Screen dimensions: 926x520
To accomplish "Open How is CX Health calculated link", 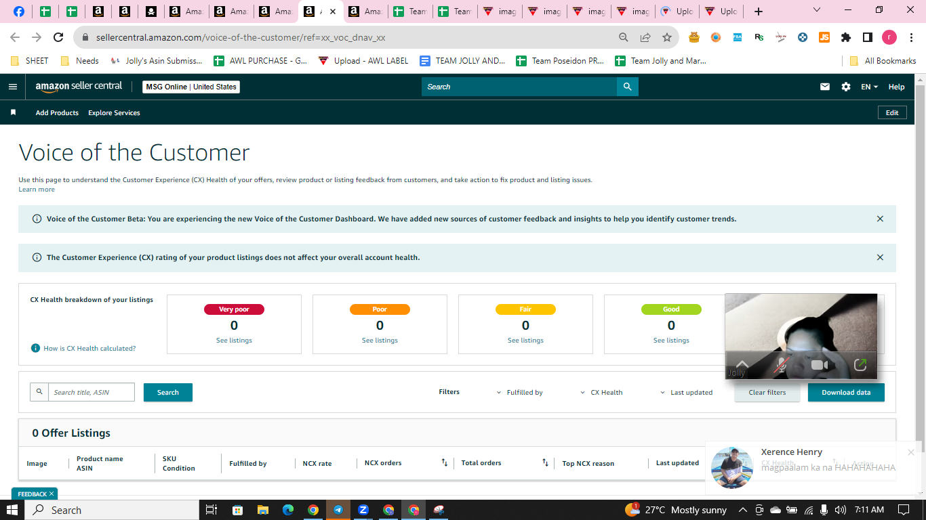I will (x=89, y=348).
